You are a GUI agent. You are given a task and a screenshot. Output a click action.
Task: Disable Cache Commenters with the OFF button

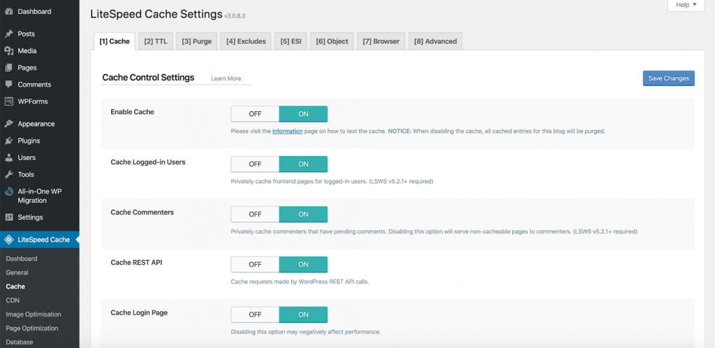255,215
